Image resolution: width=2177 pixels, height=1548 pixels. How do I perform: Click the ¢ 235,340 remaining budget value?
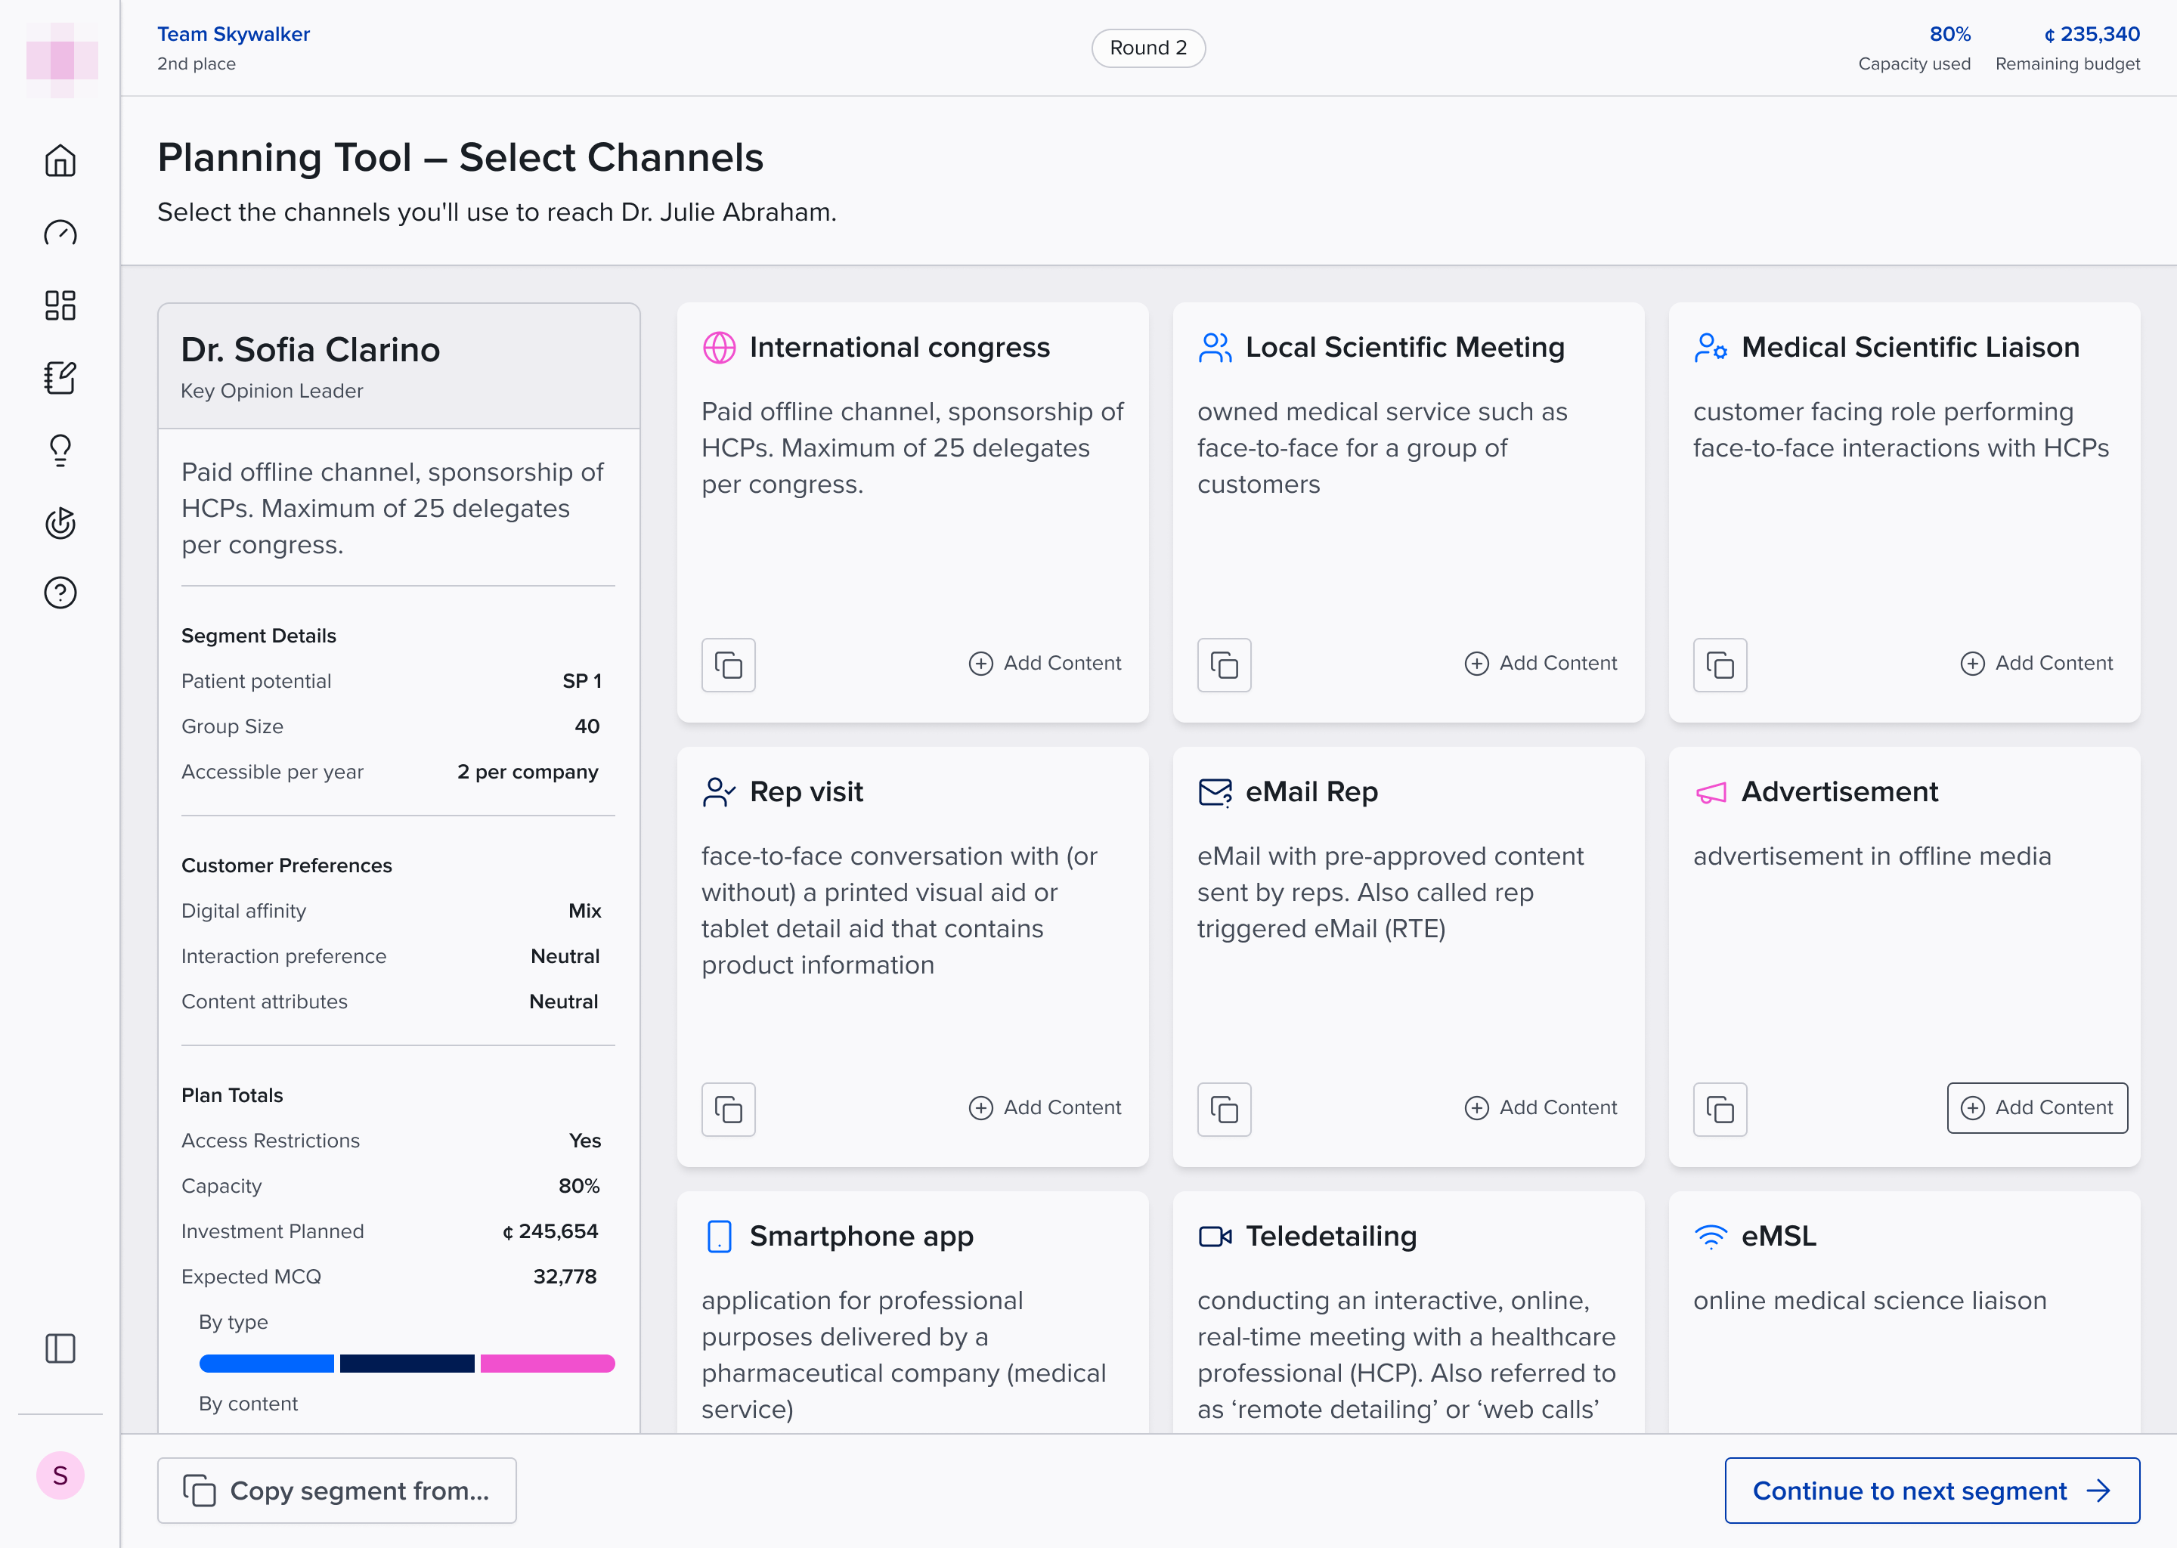(2092, 34)
